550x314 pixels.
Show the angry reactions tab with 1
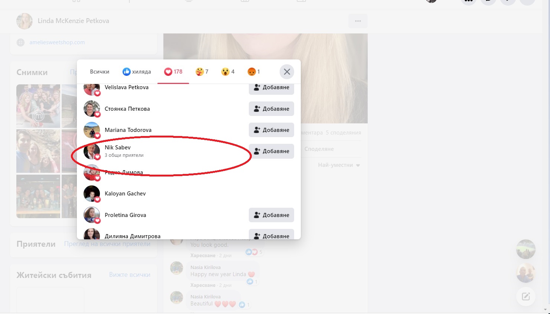click(x=254, y=72)
